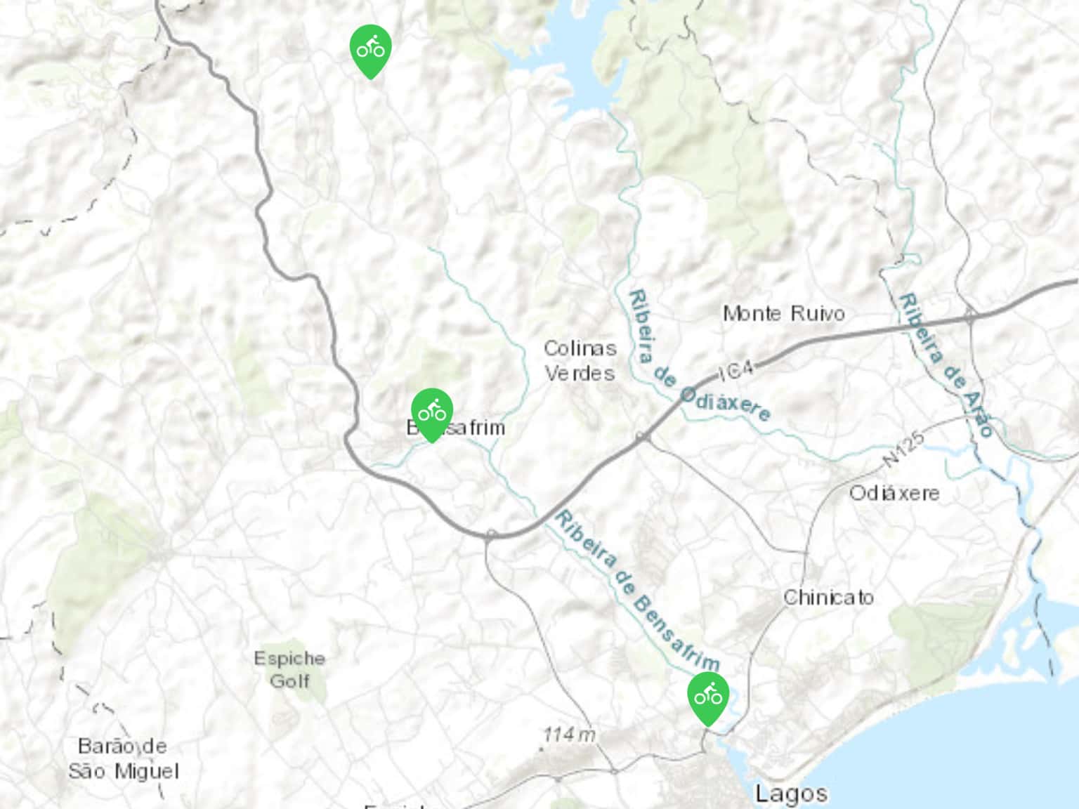Screen dimensions: 1079x809
Task: Click the IC4 junction east of Colinas Verdes
Action: point(641,438)
